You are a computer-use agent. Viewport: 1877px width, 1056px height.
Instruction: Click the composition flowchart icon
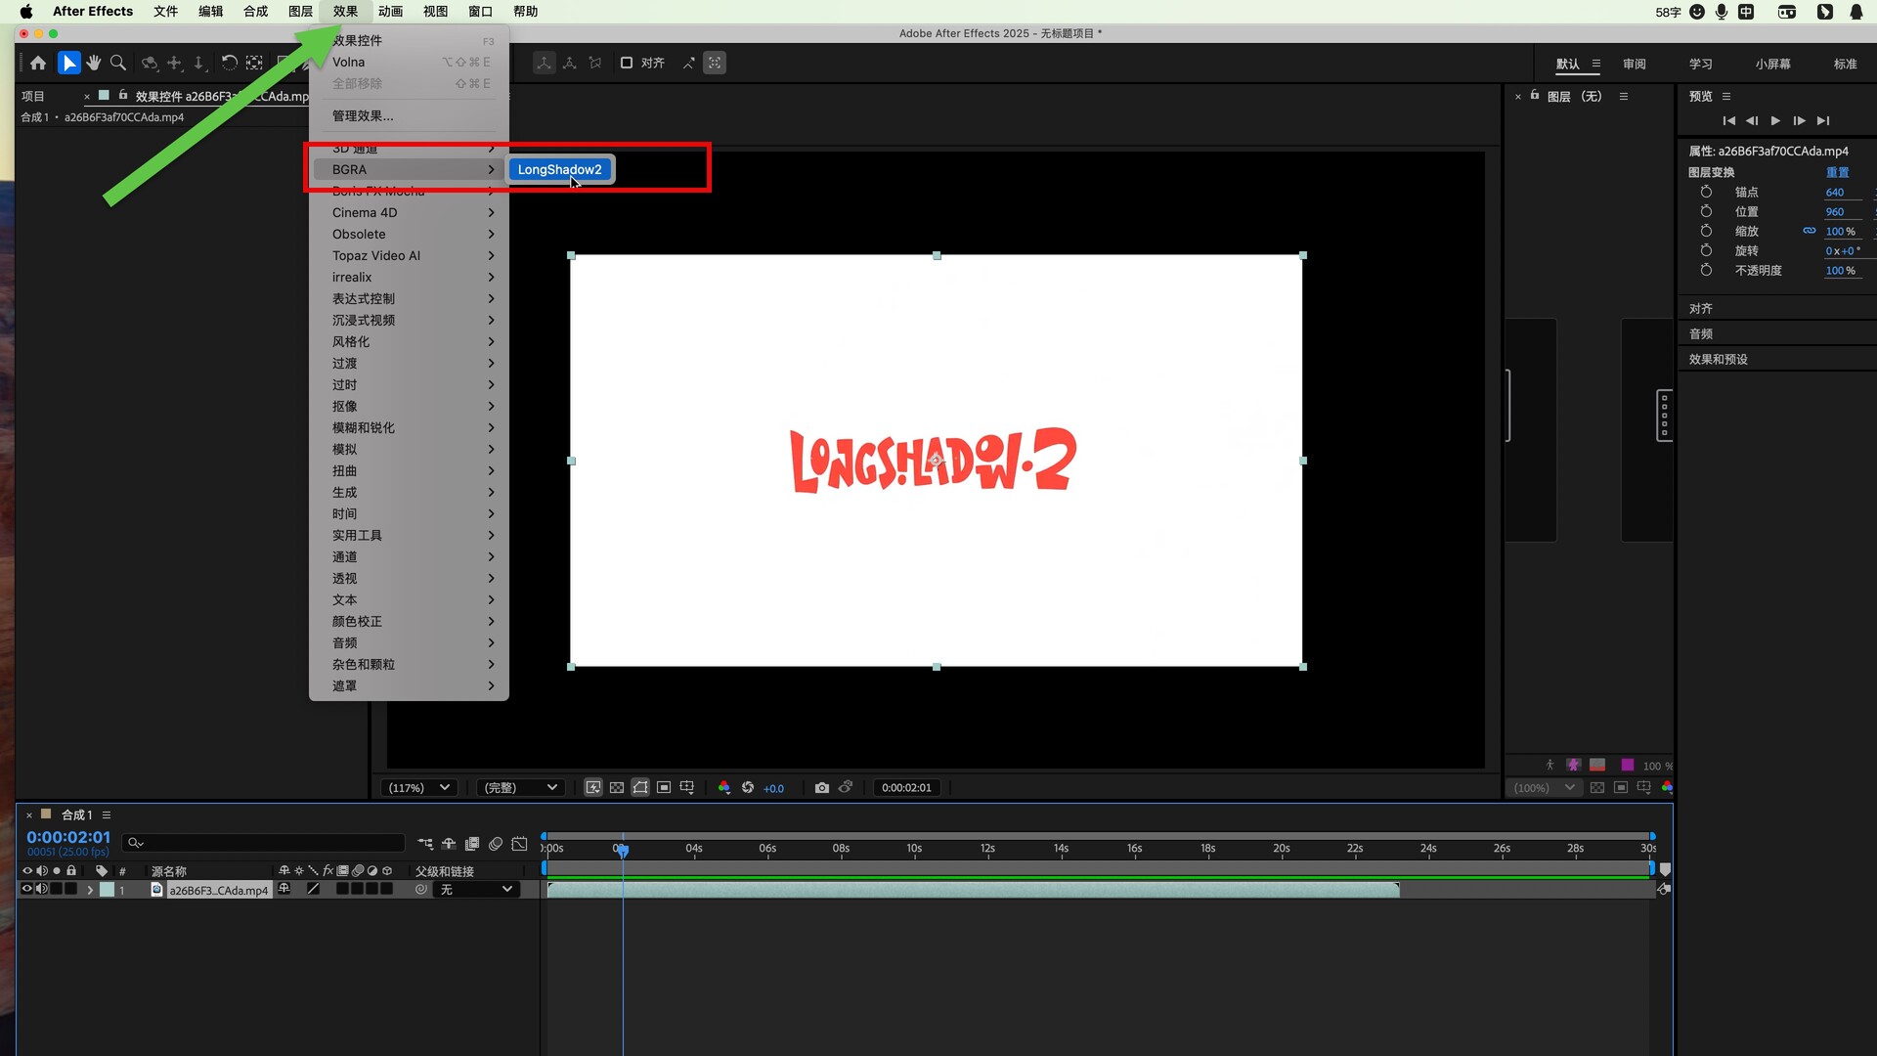(x=425, y=843)
